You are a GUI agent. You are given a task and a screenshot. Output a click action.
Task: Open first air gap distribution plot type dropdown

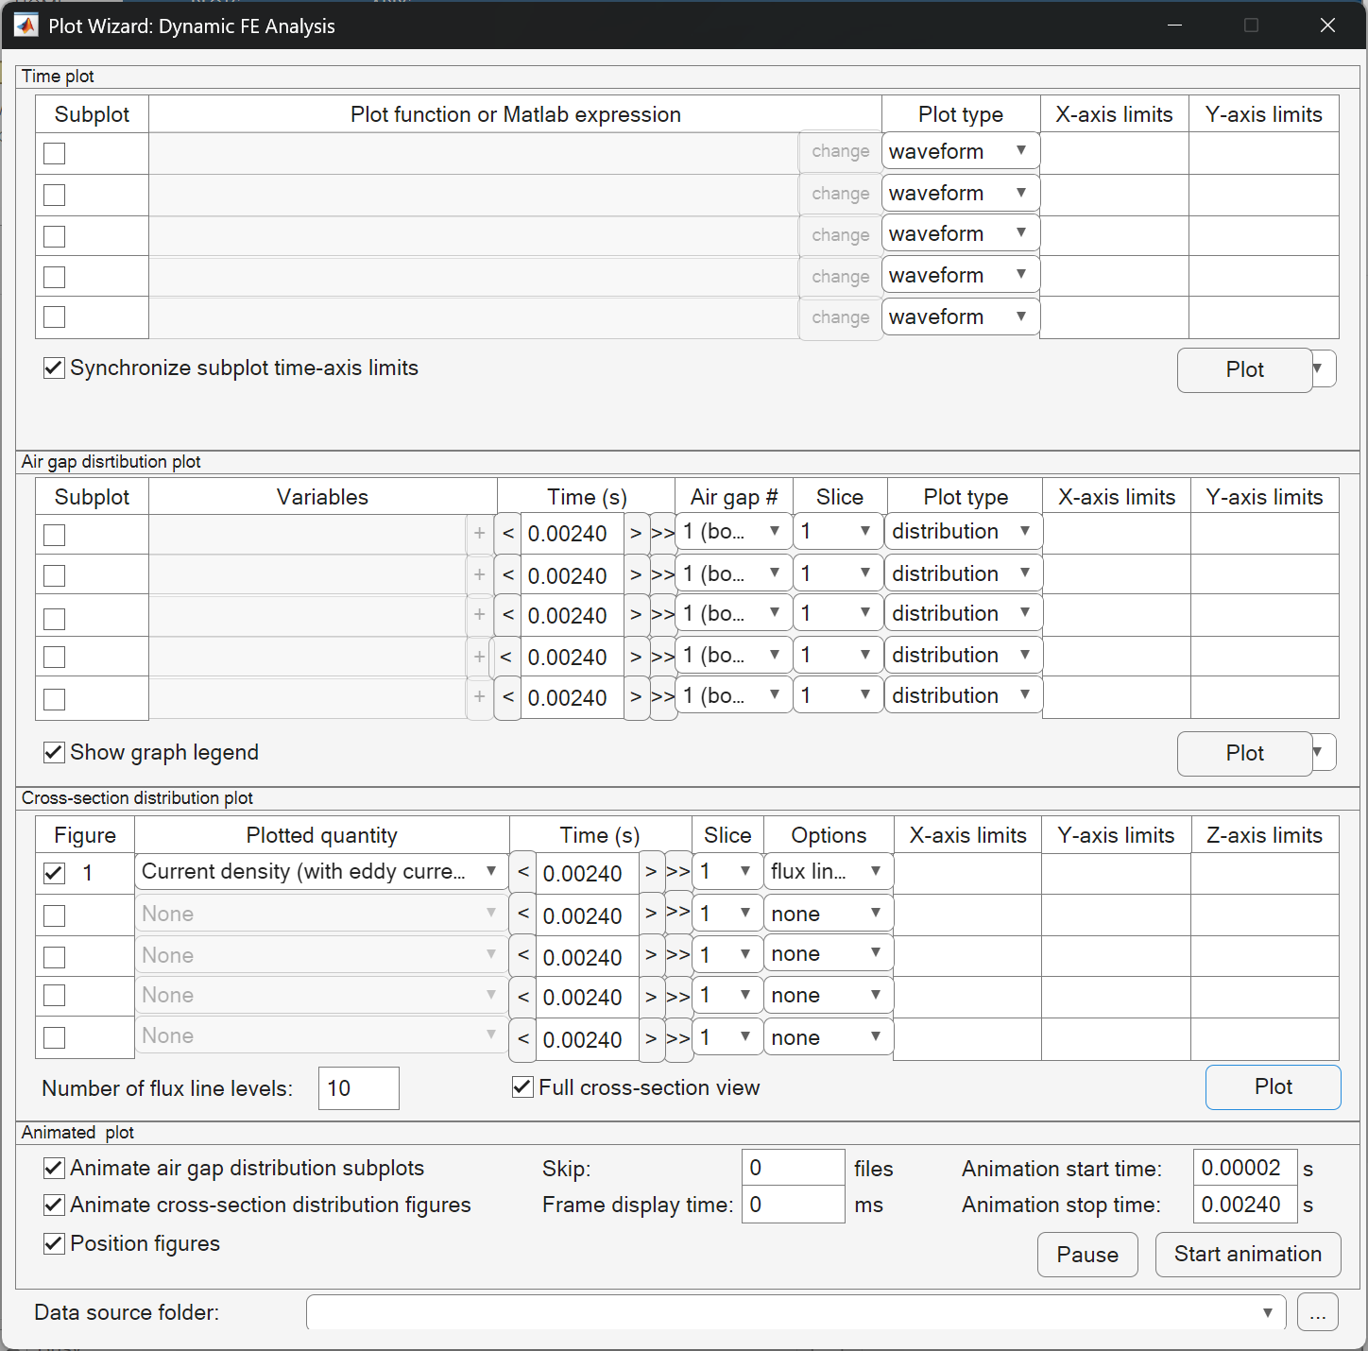click(964, 531)
